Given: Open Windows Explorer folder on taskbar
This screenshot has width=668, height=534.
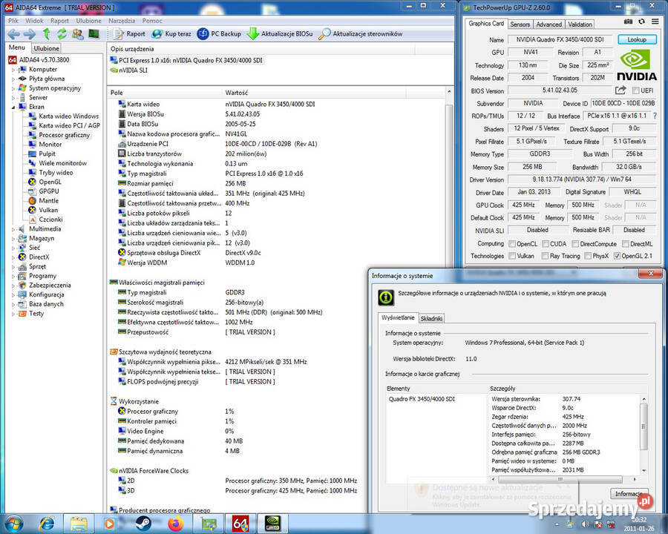Looking at the screenshot, I should [x=79, y=524].
